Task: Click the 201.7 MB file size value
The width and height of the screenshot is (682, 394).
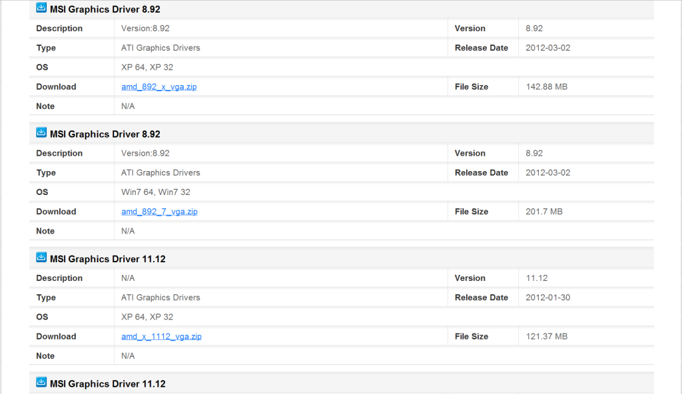Action: click(543, 212)
